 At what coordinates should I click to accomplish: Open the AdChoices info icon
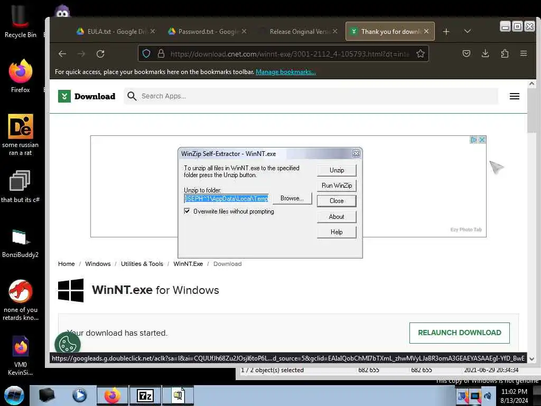tap(474, 140)
